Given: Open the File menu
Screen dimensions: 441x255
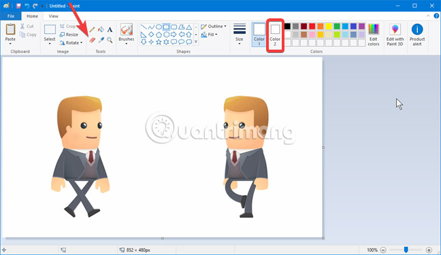Looking at the screenshot, I should 11,16.
